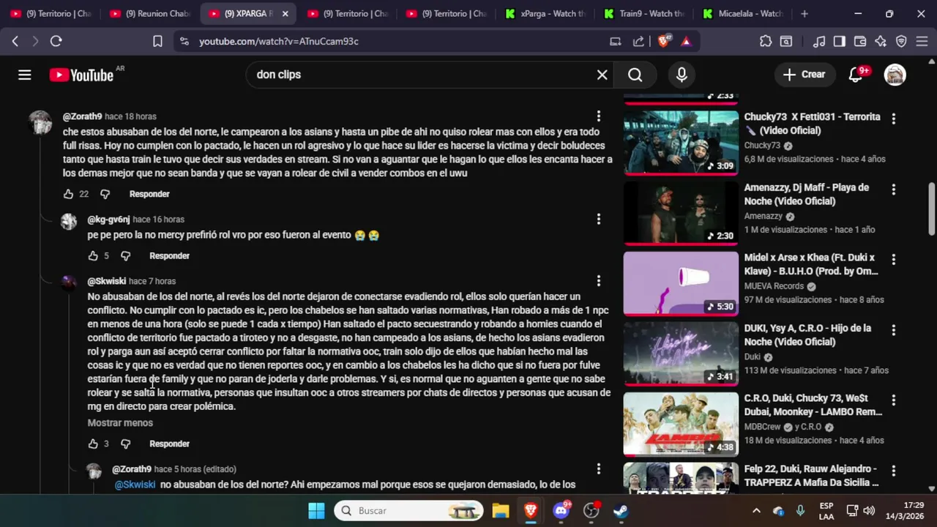This screenshot has width=937, height=527.
Task: Open @Zorath9 channel from the top comment username
Action: click(x=82, y=116)
